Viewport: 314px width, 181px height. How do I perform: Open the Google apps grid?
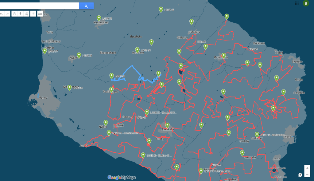tap(297, 3)
